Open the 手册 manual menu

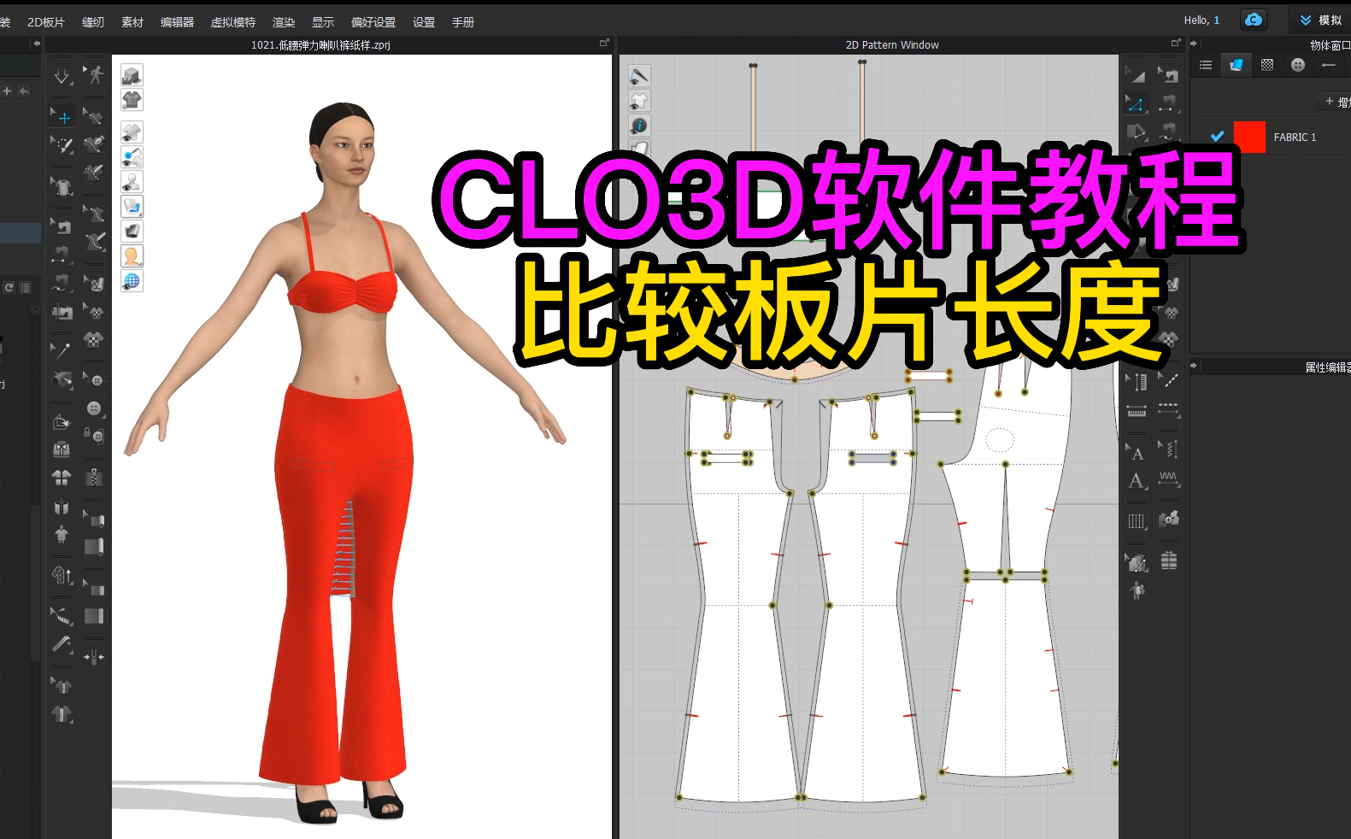pos(463,22)
